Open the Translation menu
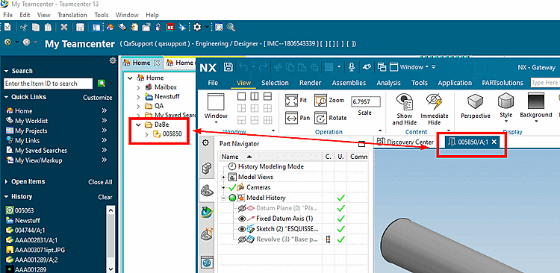This screenshot has height=273, width=560. click(72, 15)
